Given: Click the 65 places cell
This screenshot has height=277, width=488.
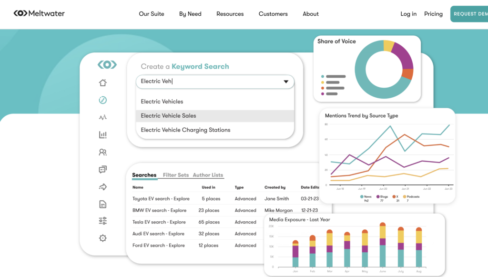Looking at the screenshot, I should pos(209,222).
